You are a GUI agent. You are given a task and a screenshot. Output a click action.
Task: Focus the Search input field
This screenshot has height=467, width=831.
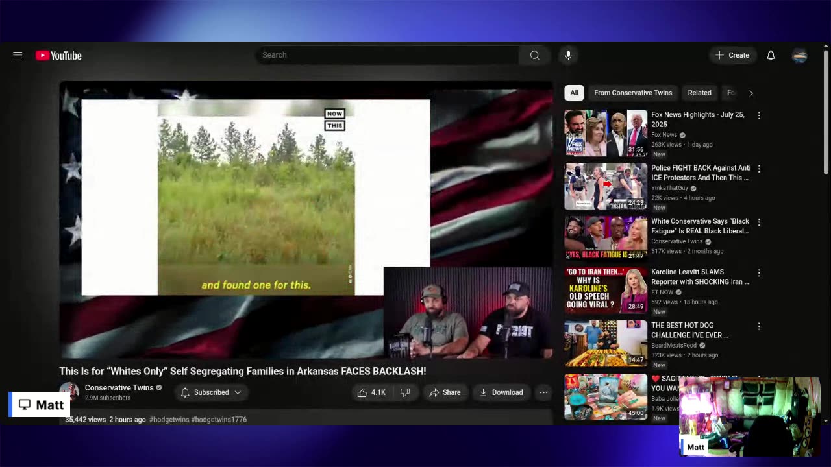tap(388, 55)
